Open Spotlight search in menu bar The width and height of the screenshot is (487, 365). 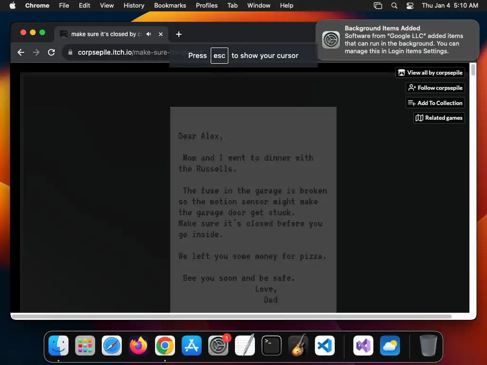coord(394,6)
